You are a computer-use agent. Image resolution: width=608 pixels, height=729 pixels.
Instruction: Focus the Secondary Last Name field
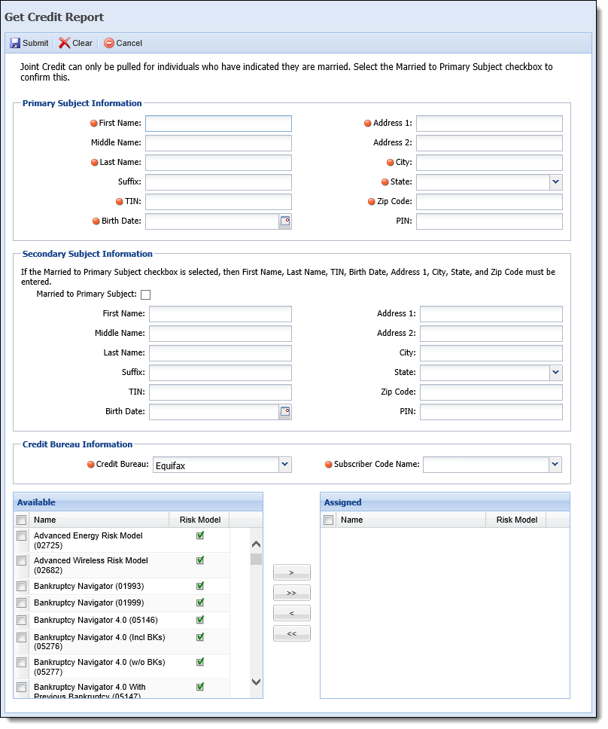coord(220,353)
